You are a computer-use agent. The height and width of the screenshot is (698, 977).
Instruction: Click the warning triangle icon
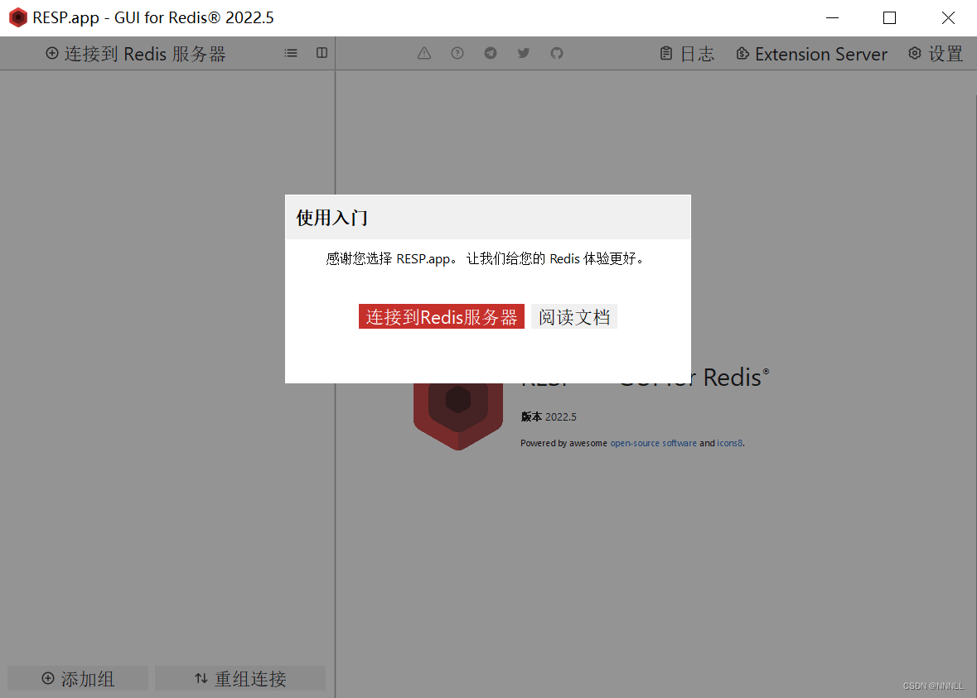[x=423, y=53]
